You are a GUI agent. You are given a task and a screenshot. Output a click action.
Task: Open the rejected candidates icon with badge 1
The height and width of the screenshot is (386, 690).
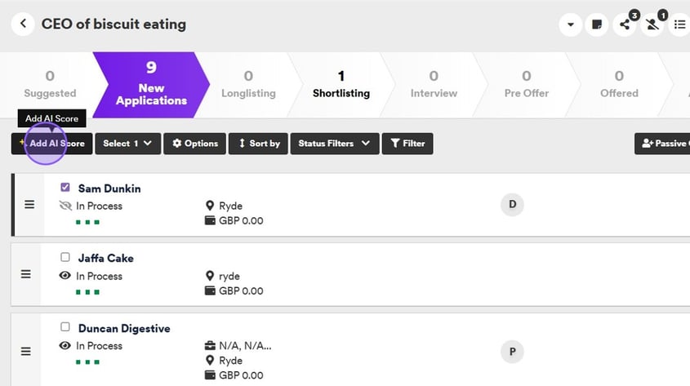coord(652,24)
